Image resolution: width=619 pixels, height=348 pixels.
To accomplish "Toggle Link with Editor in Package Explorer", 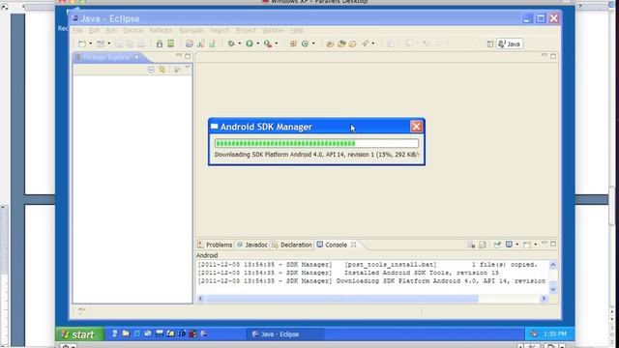I will [162, 70].
